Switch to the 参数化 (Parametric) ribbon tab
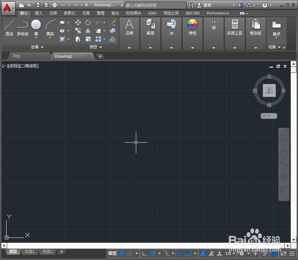The height and width of the screenshot is (260, 298). coord(69,13)
